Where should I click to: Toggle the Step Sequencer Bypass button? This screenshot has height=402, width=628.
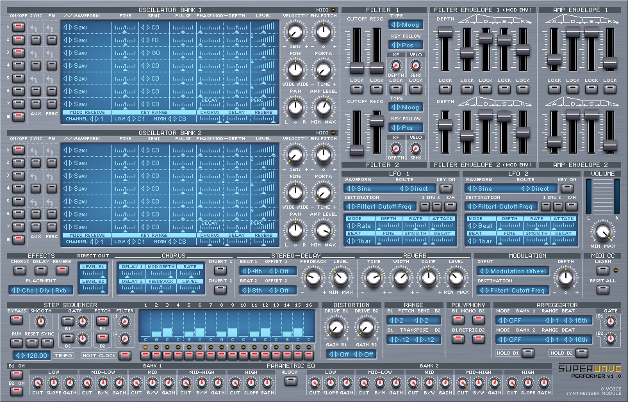coord(16,320)
